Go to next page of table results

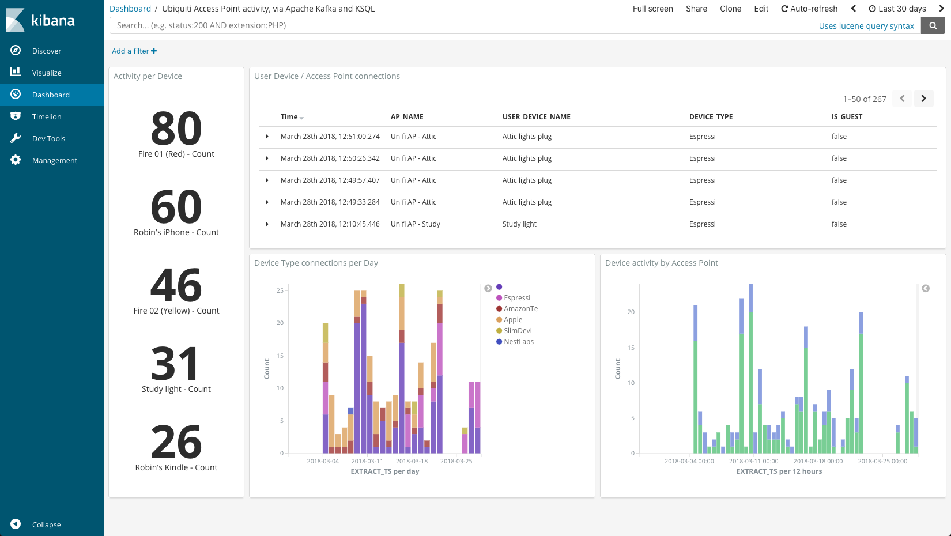(x=923, y=99)
